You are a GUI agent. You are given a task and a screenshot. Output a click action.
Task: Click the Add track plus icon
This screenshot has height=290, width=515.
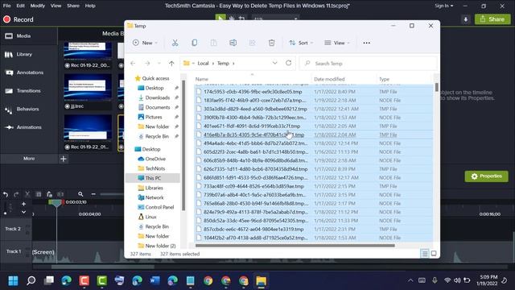tap(23, 204)
